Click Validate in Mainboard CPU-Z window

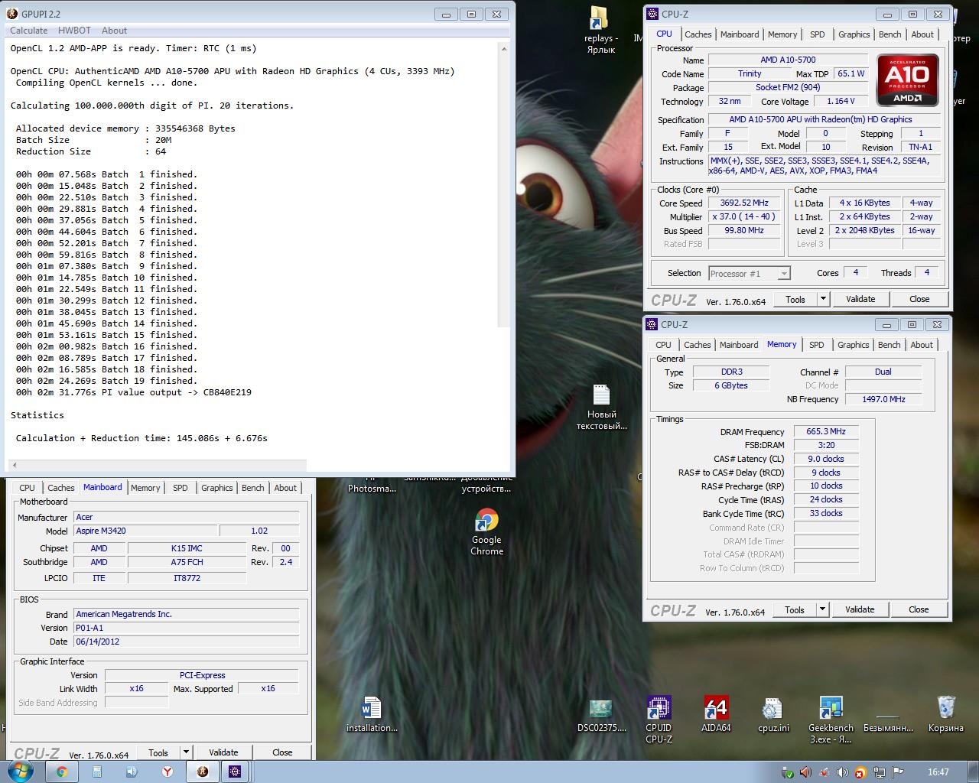(223, 752)
